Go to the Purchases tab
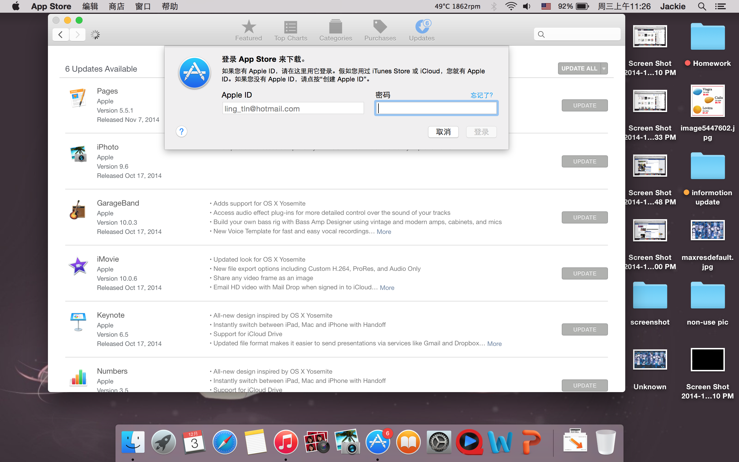Viewport: 739px width, 462px height. 380,30
